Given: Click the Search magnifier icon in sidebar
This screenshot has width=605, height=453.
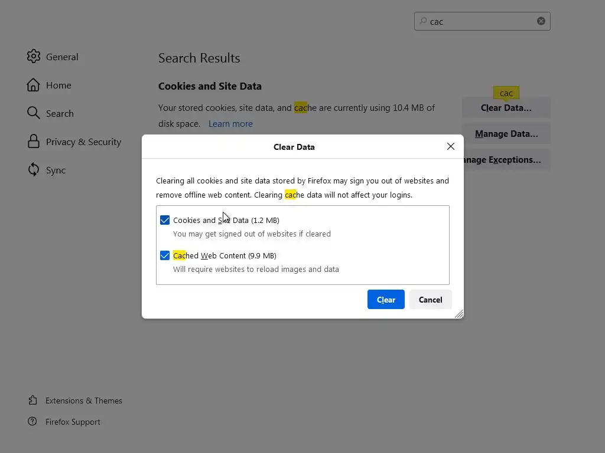Looking at the screenshot, I should pos(34,113).
